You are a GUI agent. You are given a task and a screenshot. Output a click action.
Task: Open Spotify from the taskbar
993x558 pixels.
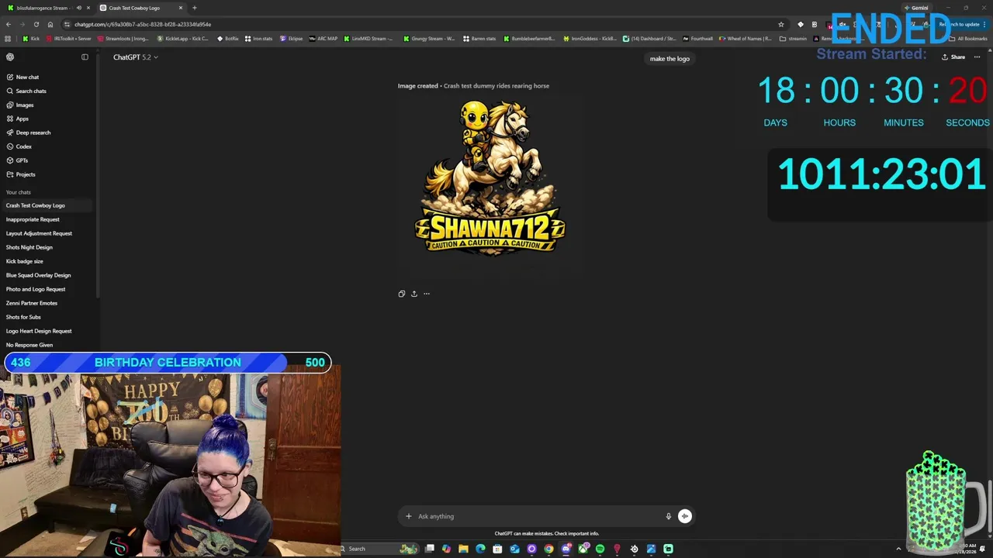click(600, 549)
